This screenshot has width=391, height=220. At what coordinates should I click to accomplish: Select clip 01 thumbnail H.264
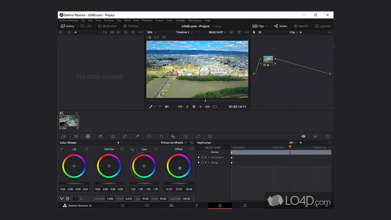coord(69,121)
